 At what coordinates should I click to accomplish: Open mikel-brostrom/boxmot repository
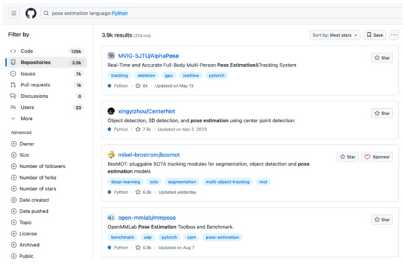pos(149,155)
